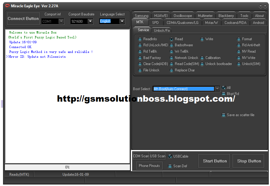Open the About tab
The width and height of the screenshot is (270, 186).
pos(259,16)
